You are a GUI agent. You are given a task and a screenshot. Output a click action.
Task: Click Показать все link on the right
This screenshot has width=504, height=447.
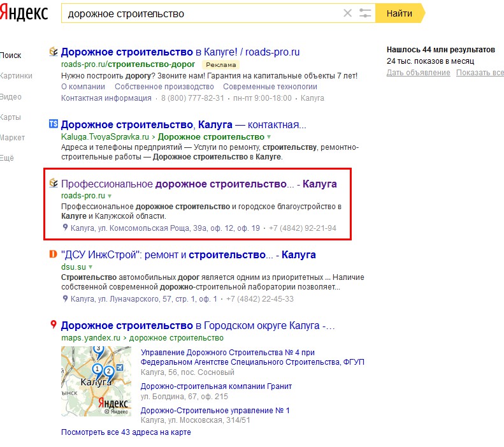480,73
